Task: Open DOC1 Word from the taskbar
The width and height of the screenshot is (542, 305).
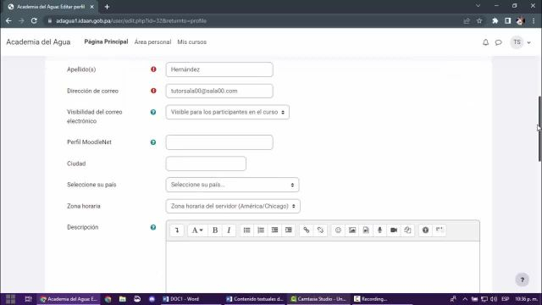Action: pos(181,299)
